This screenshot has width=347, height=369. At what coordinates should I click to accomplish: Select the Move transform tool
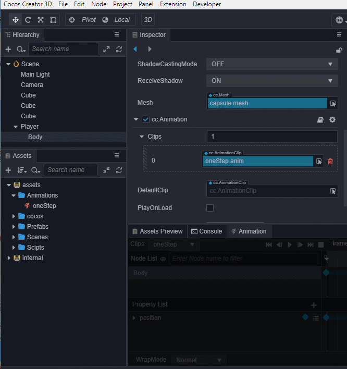pos(16,20)
